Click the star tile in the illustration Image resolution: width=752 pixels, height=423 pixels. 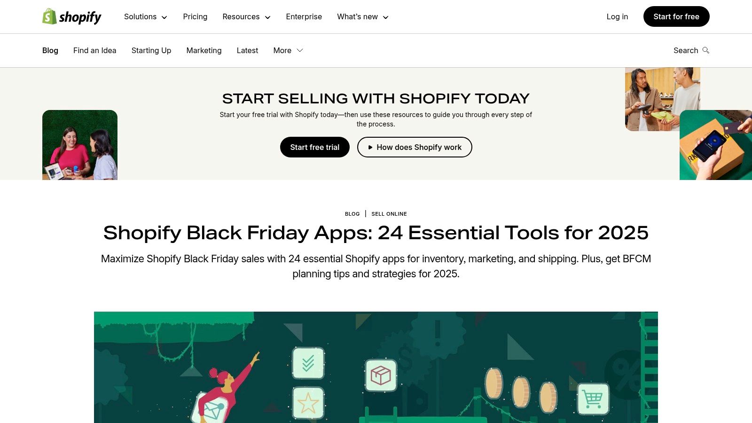pyautogui.click(x=308, y=403)
